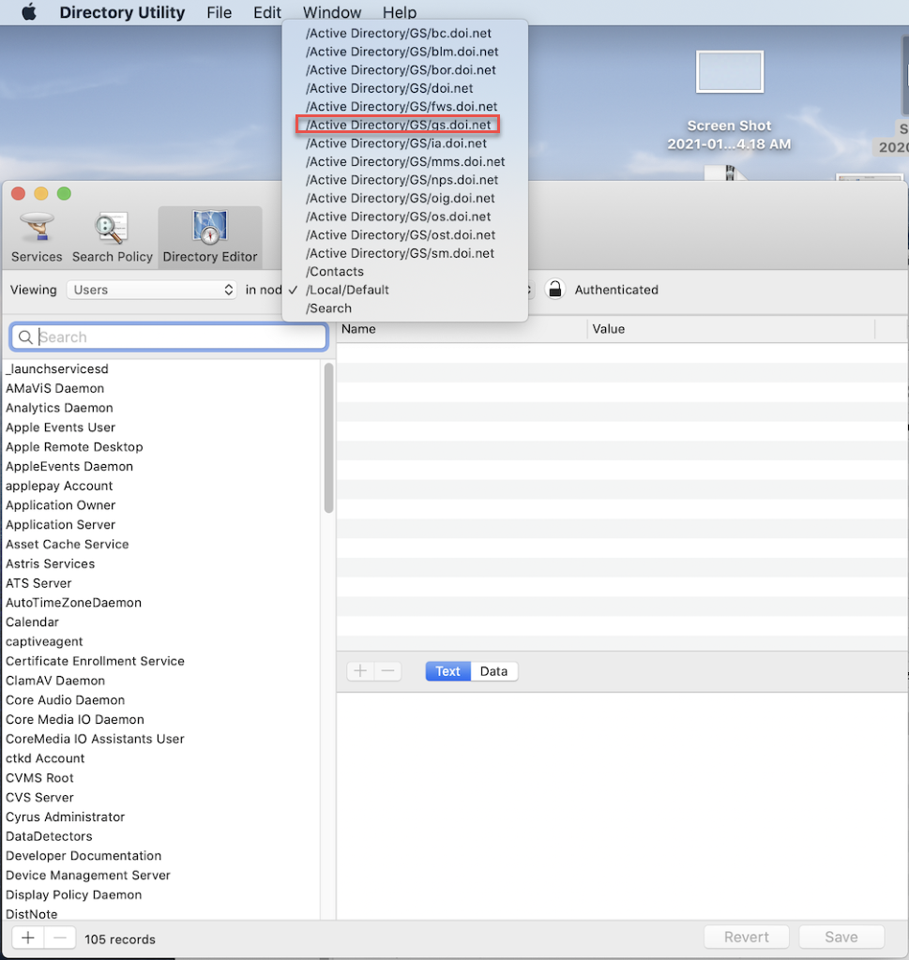
Task: Select the Core Audio Daemon record
Action: (161, 700)
